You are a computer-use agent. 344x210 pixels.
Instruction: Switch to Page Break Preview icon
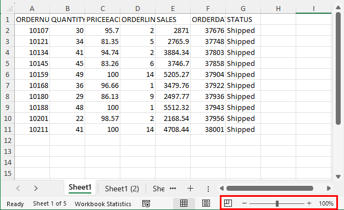tap(228, 203)
